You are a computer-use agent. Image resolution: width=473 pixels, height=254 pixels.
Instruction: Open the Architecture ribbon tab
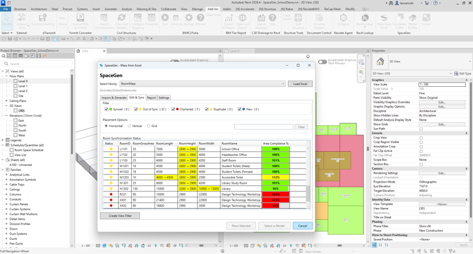pyautogui.click(x=38, y=9)
